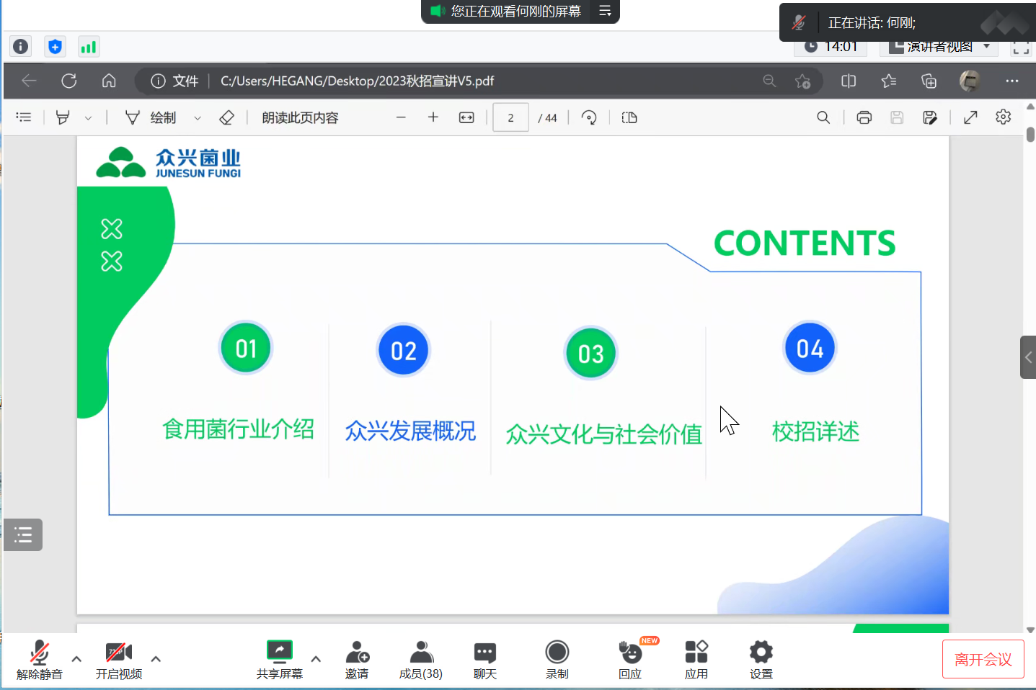Click the PDF rotate icon
This screenshot has height=690, width=1036.
[589, 117]
